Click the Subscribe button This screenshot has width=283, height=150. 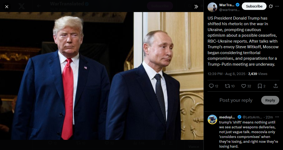click(254, 6)
